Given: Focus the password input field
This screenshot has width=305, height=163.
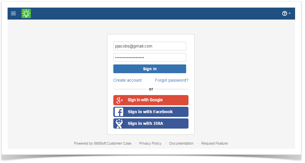Looking at the screenshot, I should click(x=149, y=57).
